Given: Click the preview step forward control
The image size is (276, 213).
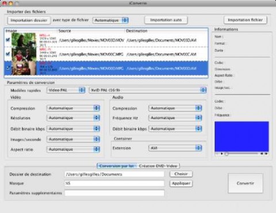Looking at the screenshot, I should coord(266,154).
